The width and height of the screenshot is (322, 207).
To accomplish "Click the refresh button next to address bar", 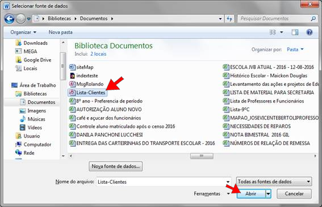I will click(x=229, y=19).
